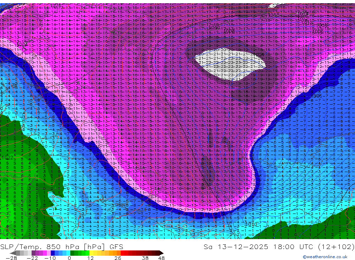Open the weatheronline.co.uk copyright link

coord(325,257)
